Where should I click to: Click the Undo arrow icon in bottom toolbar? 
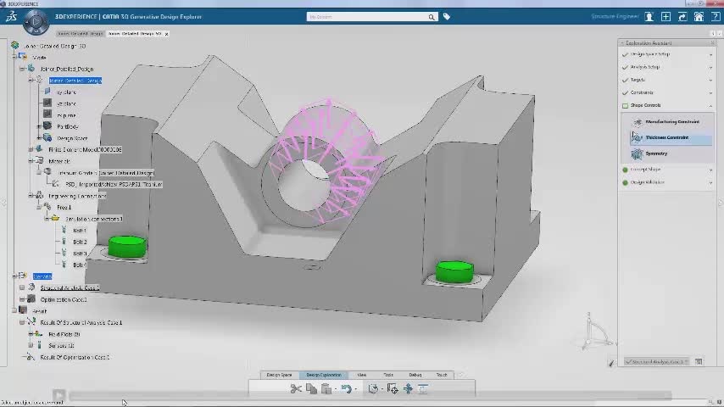[x=346, y=389]
